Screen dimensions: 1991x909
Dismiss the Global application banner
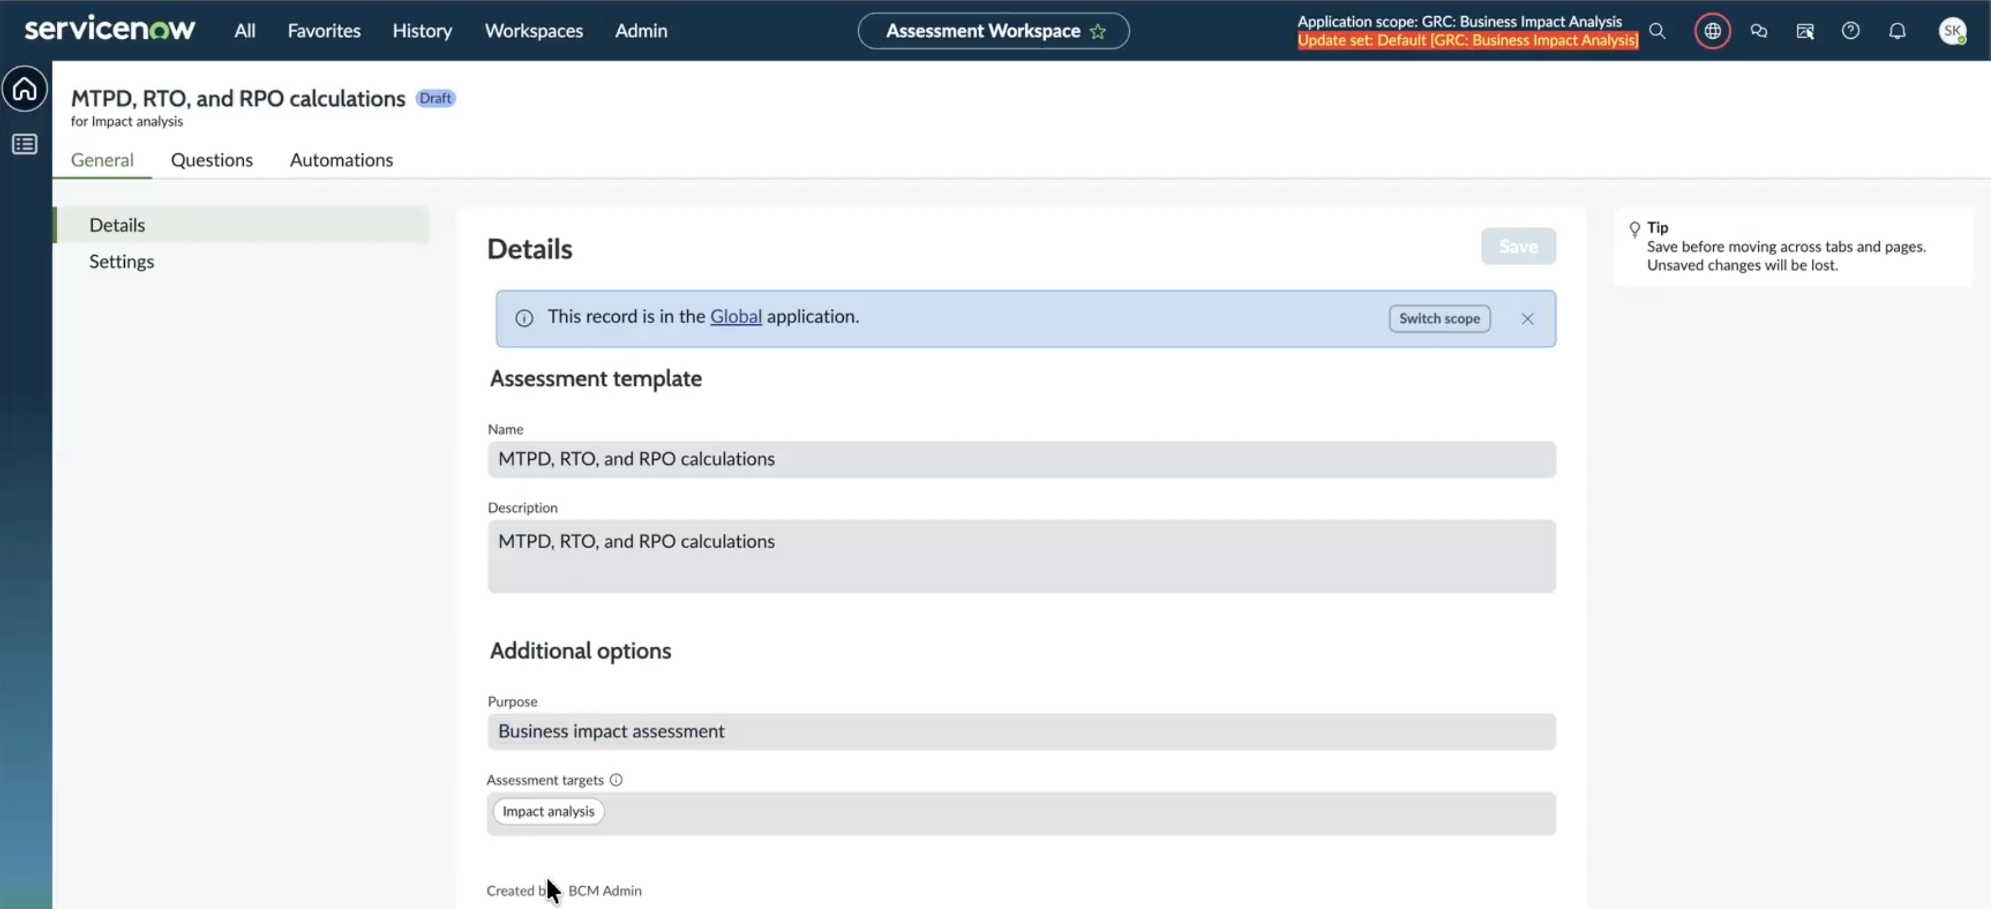tap(1527, 318)
